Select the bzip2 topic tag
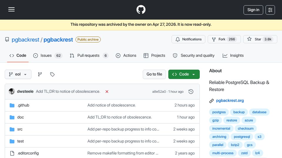The width and height of the screenshot is (282, 158). (x=235, y=145)
